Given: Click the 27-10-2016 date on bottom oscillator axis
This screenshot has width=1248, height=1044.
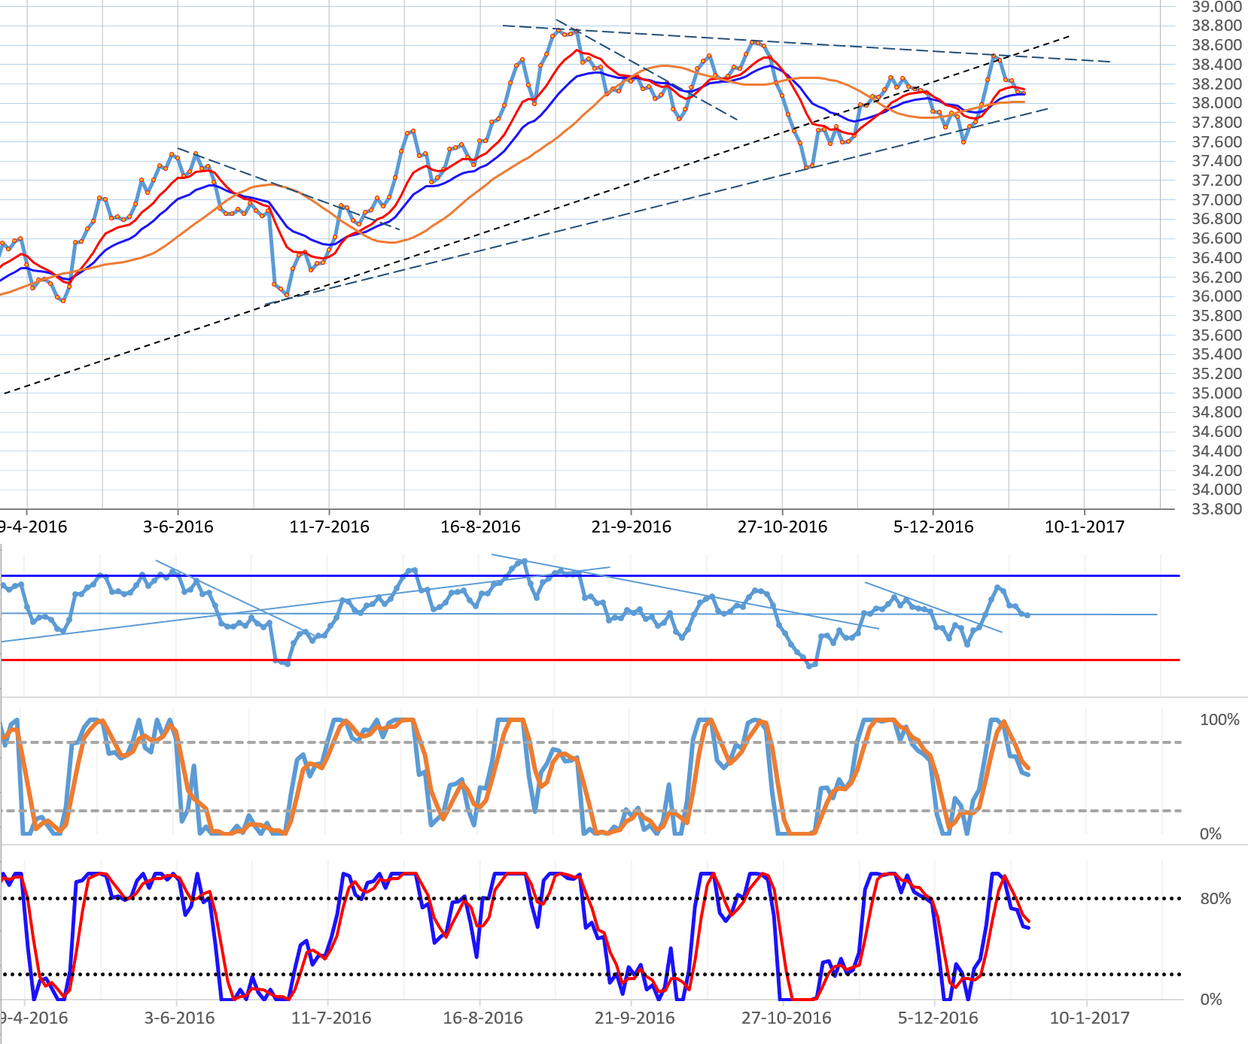Looking at the screenshot, I should (787, 1018).
